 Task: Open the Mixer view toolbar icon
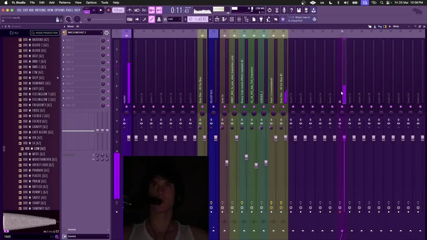click(x=239, y=19)
